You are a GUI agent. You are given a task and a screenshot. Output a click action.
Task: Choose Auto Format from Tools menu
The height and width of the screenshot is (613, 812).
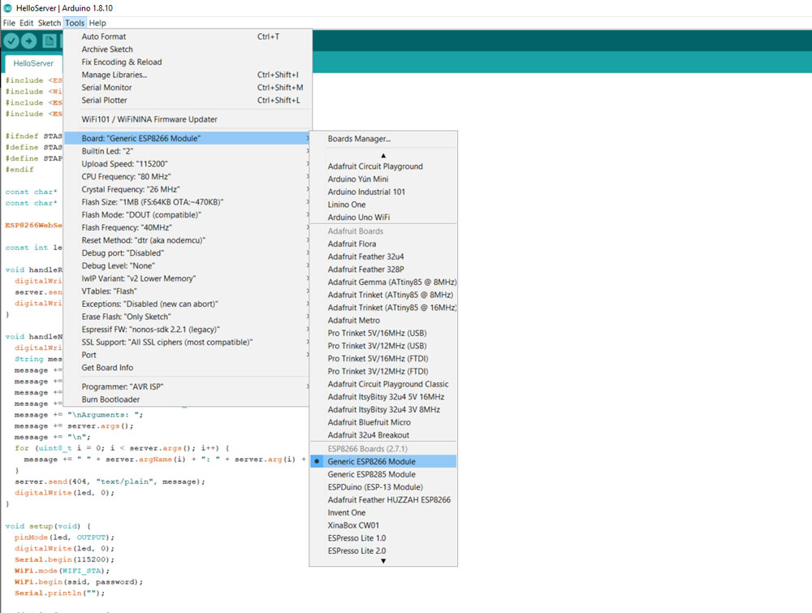(188, 37)
